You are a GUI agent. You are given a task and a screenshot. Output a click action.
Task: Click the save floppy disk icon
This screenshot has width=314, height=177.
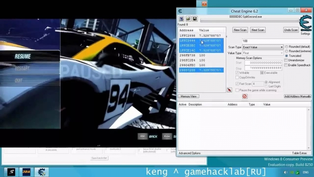point(195,19)
